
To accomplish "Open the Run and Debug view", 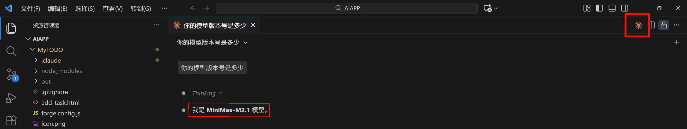I will (x=11, y=98).
